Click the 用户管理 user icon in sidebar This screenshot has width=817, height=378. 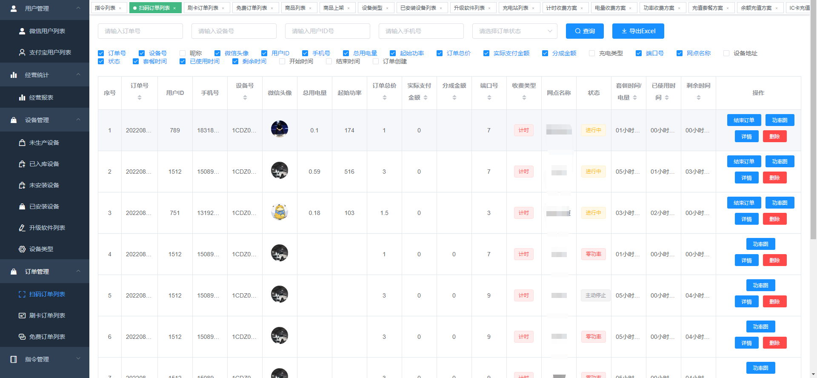[14, 9]
